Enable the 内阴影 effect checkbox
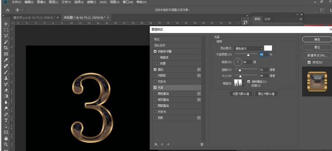Image resolution: width=332 pixels, height=151 pixels. click(155, 75)
